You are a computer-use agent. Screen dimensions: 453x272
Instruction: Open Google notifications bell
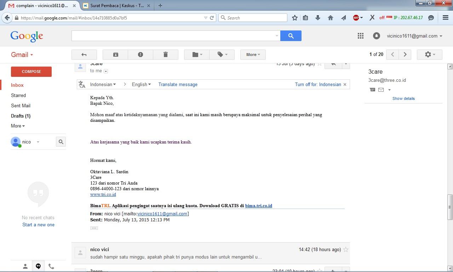[x=377, y=36]
